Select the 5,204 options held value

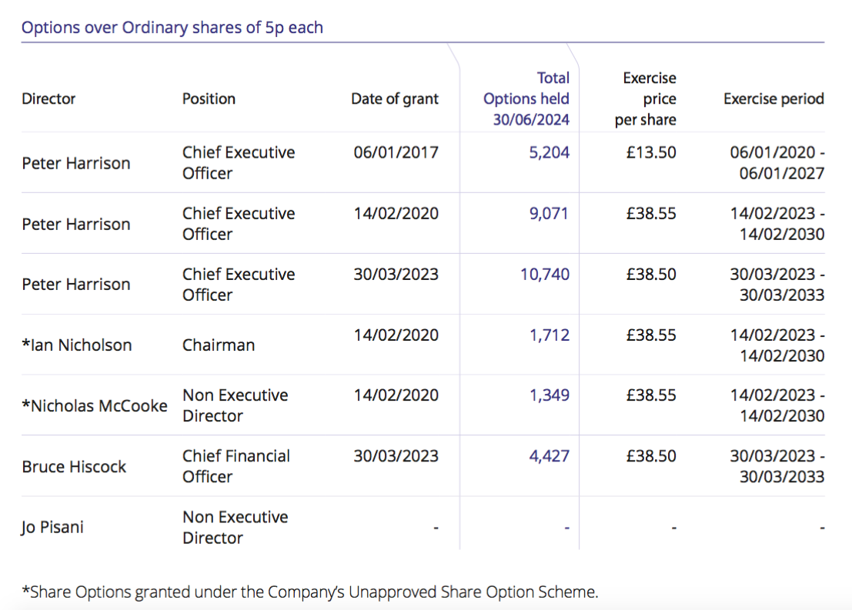550,152
